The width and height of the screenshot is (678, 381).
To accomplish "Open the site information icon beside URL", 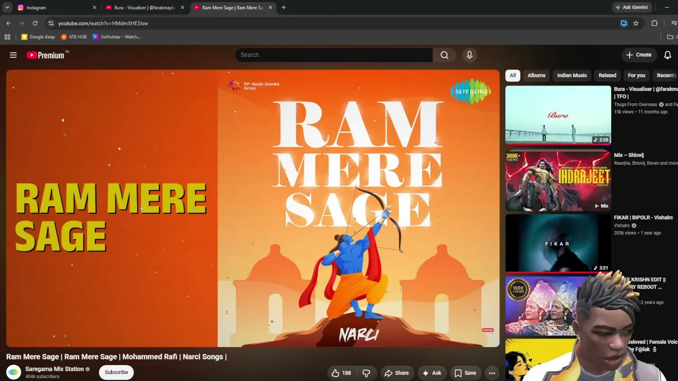I will pyautogui.click(x=51, y=23).
